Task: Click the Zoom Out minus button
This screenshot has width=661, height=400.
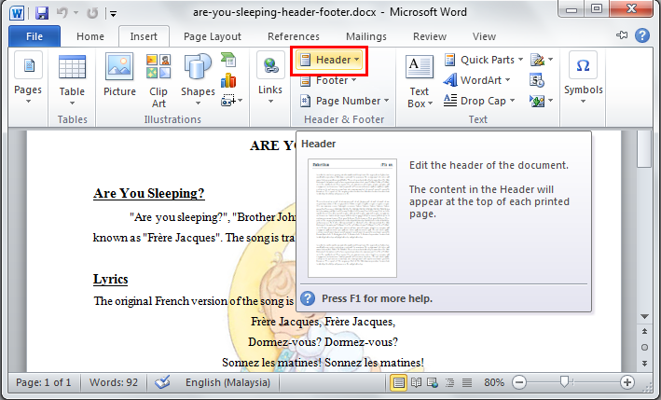Action: point(519,382)
